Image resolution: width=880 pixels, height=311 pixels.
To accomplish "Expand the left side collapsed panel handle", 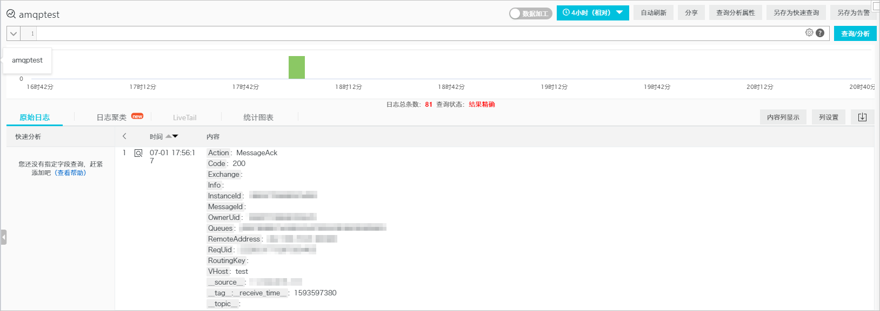I will [4, 237].
